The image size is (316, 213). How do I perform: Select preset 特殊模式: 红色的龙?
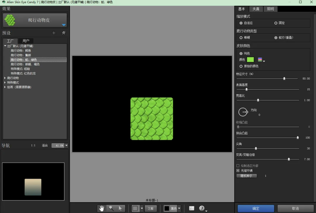(23, 73)
